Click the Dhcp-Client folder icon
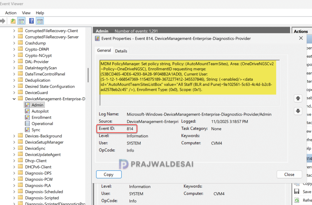312x205 pixels. tap(20, 160)
